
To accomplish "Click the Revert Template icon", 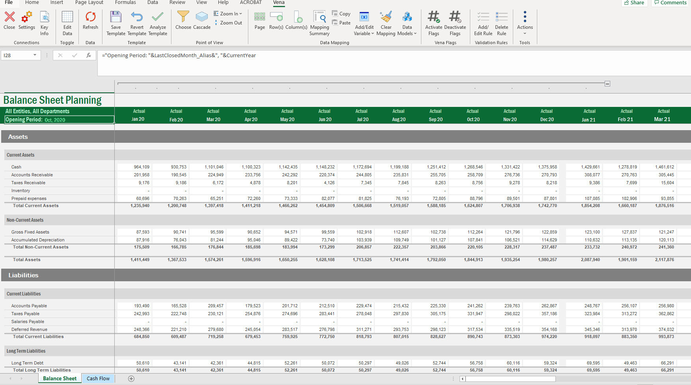I will point(137,17).
